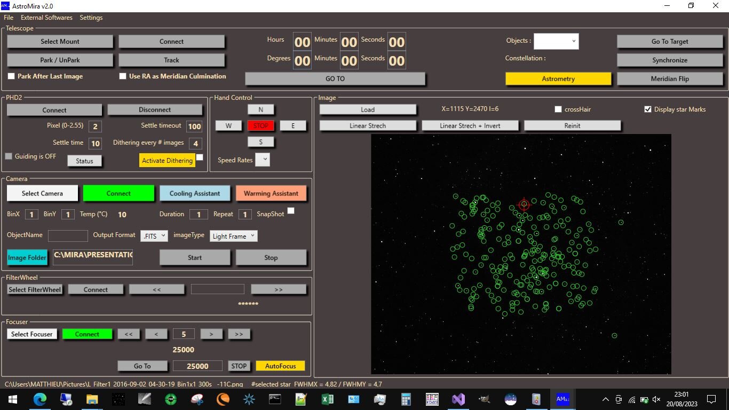Launch the Snipping Tool from the taskbar
The image size is (729, 410).
tap(197, 399)
